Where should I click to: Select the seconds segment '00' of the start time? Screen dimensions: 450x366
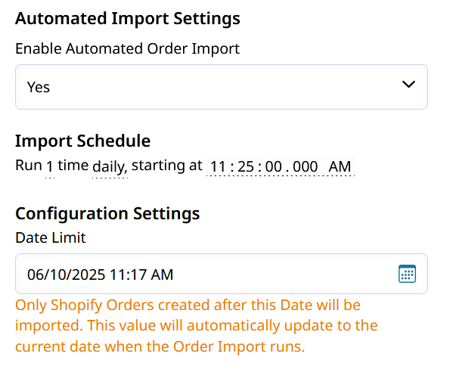(x=274, y=166)
